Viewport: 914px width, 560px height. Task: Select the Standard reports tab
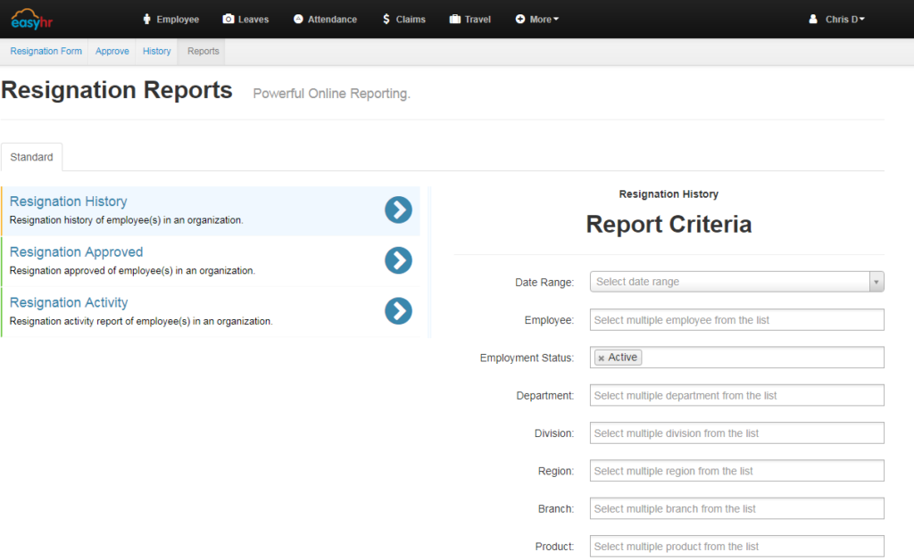point(31,157)
